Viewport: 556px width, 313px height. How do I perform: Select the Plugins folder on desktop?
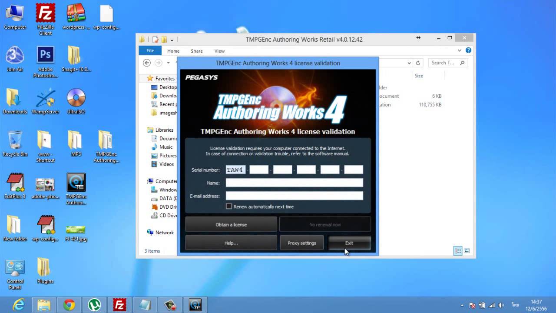tap(45, 271)
